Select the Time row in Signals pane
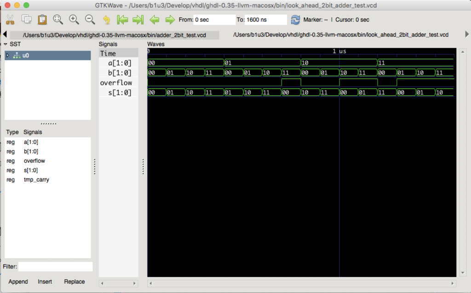The width and height of the screenshot is (471, 293). point(119,53)
